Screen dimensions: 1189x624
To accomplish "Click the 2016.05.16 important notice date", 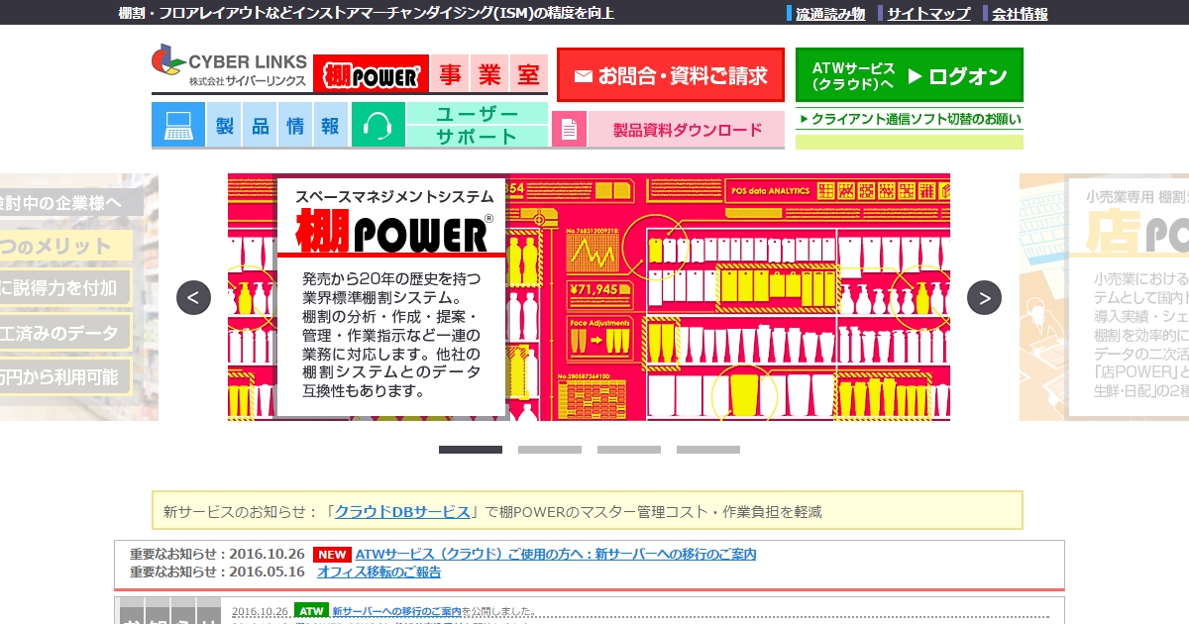I will (x=268, y=572).
